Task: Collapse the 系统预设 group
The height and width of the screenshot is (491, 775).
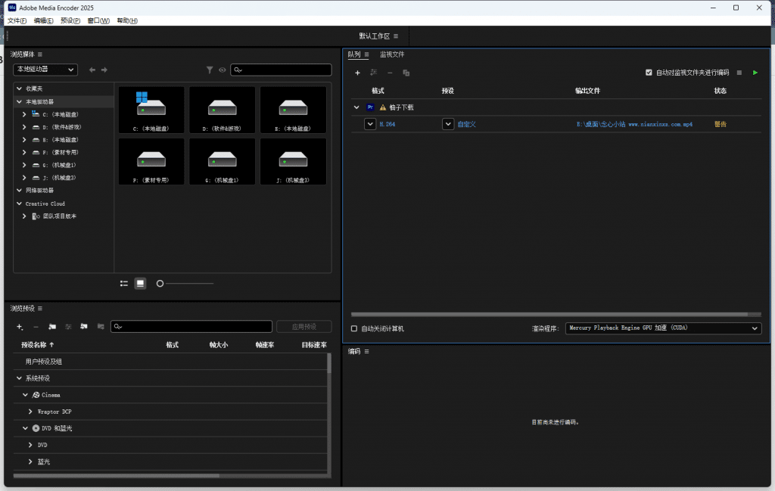Action: (x=19, y=378)
